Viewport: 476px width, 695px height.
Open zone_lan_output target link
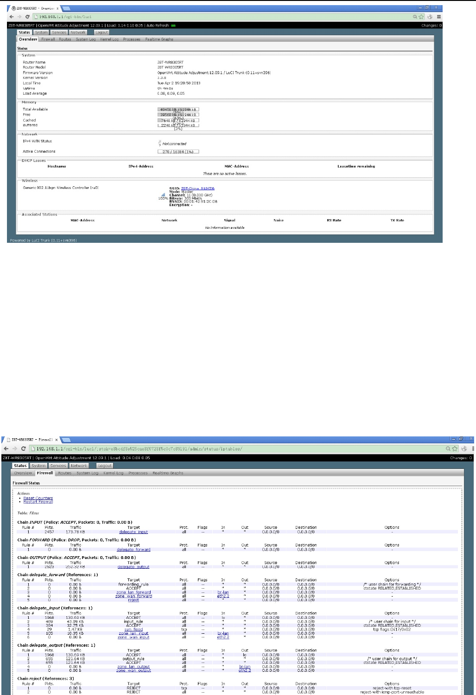pos(133,667)
